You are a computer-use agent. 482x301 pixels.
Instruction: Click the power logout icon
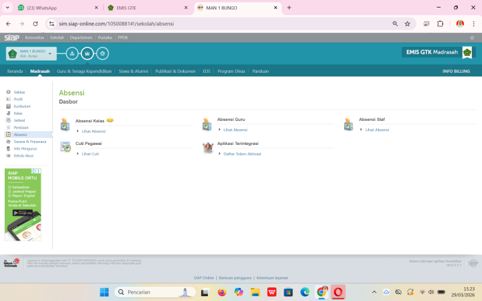click(472, 38)
